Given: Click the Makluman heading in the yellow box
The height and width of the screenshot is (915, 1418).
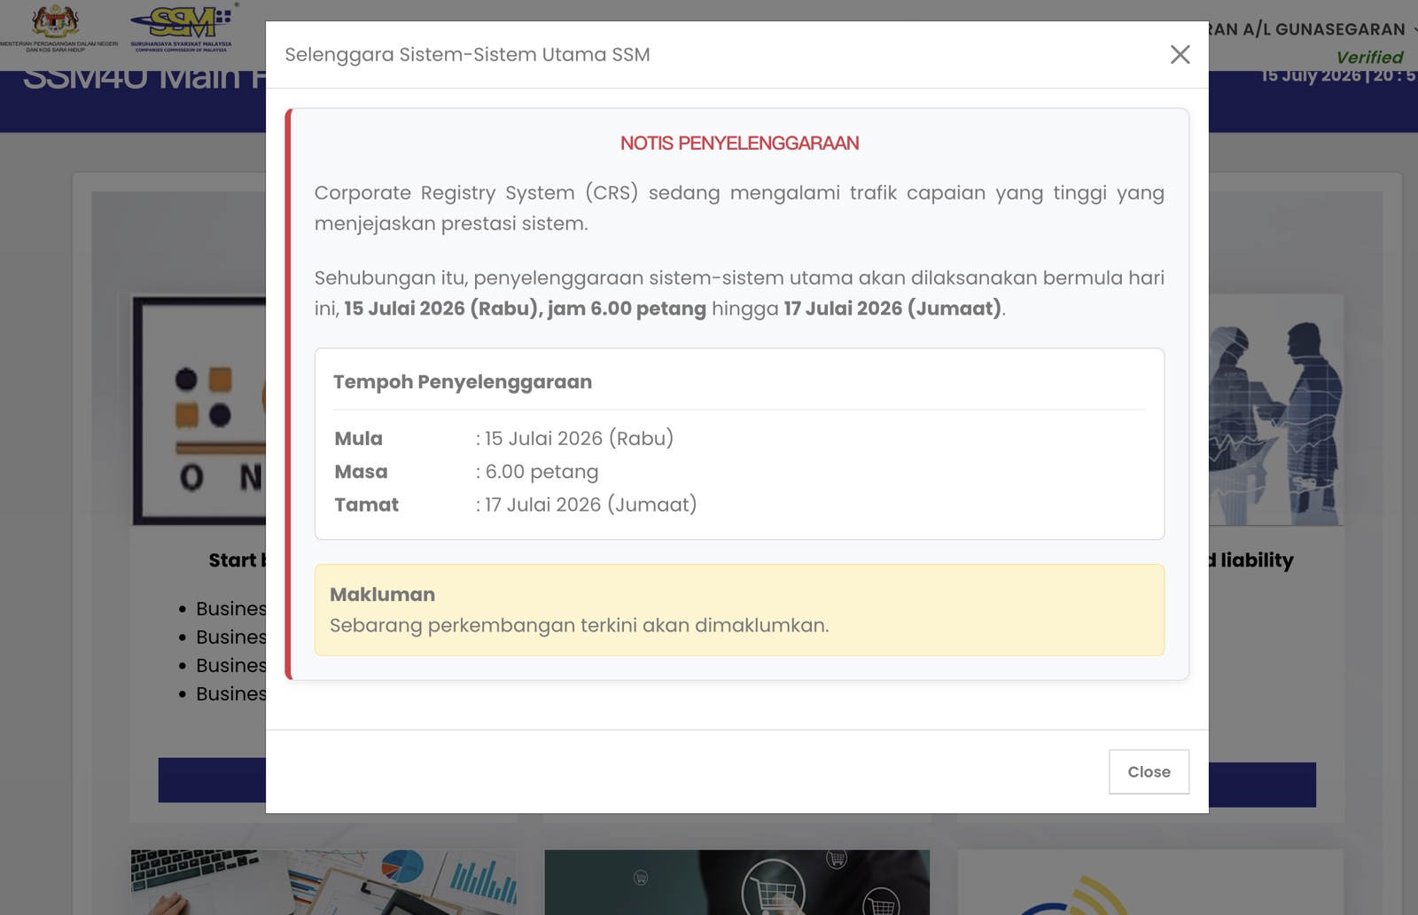Looking at the screenshot, I should pyautogui.click(x=382, y=594).
